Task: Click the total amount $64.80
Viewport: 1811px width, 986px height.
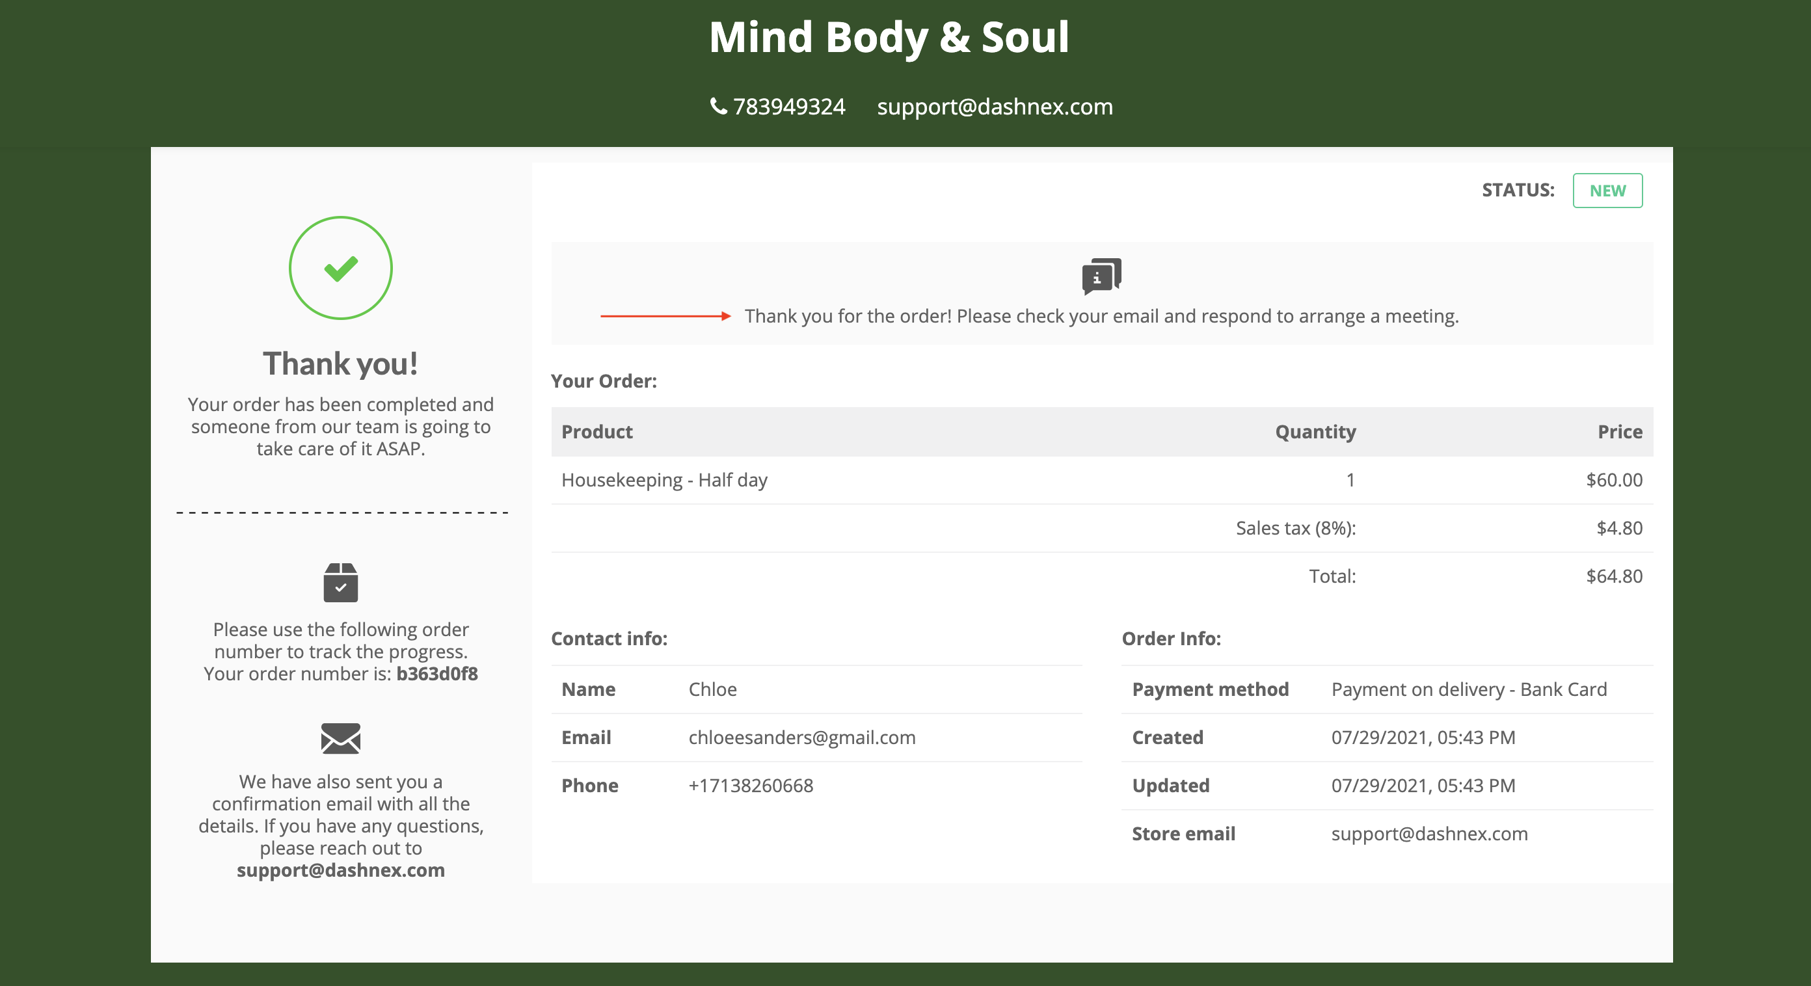Action: pos(1613,576)
